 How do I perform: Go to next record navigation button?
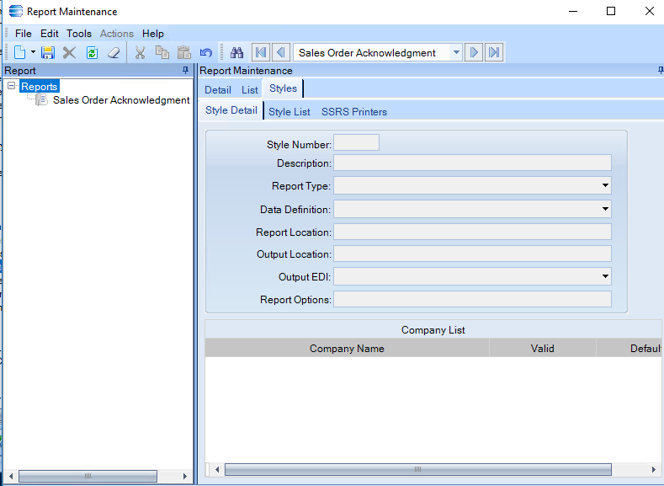click(x=474, y=52)
